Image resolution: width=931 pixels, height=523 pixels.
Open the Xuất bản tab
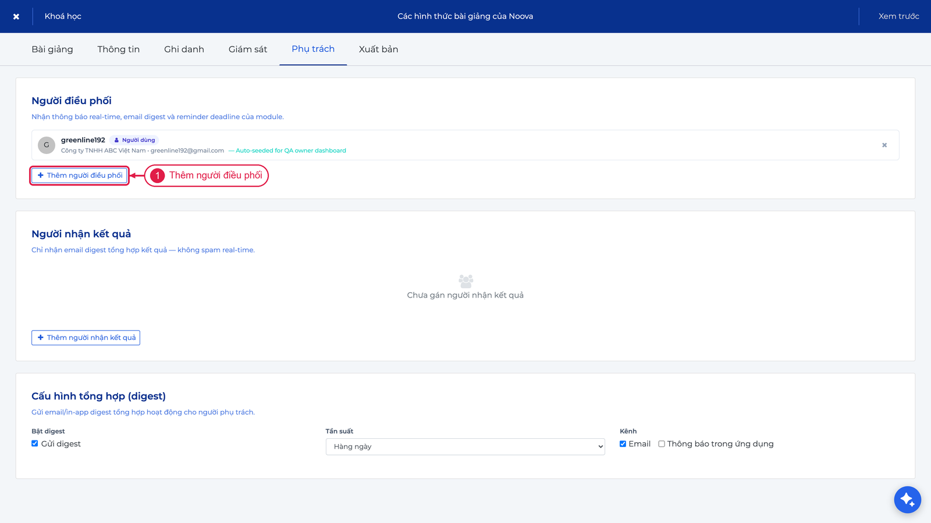(378, 49)
